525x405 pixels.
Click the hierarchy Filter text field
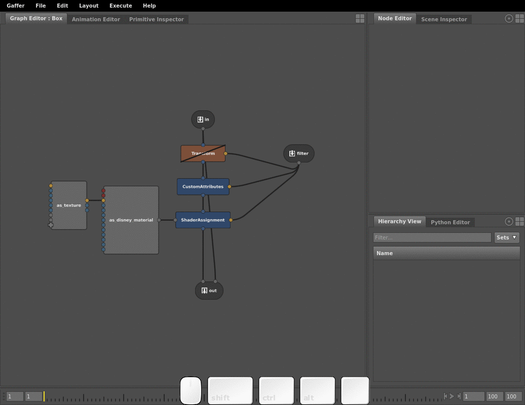(x=432, y=237)
